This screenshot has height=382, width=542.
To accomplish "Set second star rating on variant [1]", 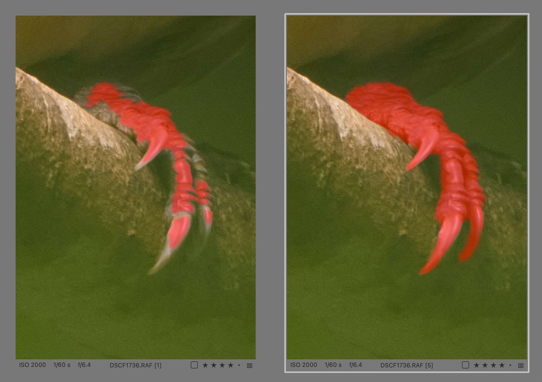I will point(214,365).
